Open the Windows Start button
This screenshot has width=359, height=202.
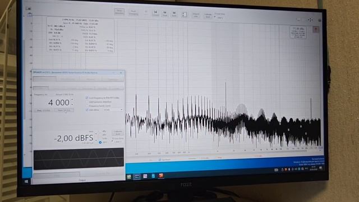click(x=26, y=181)
